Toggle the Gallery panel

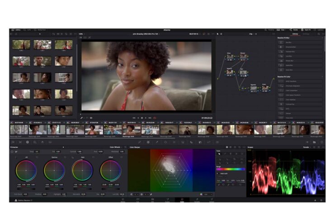point(16,30)
